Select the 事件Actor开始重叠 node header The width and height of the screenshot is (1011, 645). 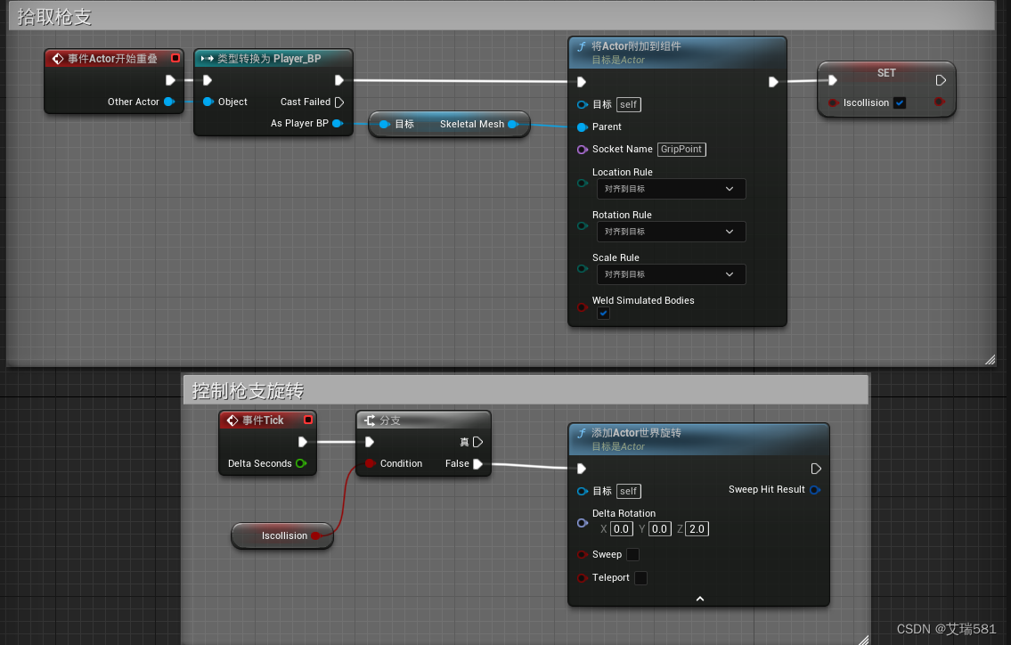(113, 59)
